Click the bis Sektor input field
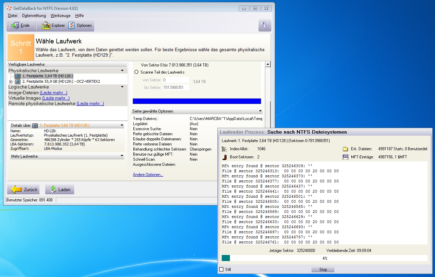Screen dimensions: 435x277 [x=175, y=87]
